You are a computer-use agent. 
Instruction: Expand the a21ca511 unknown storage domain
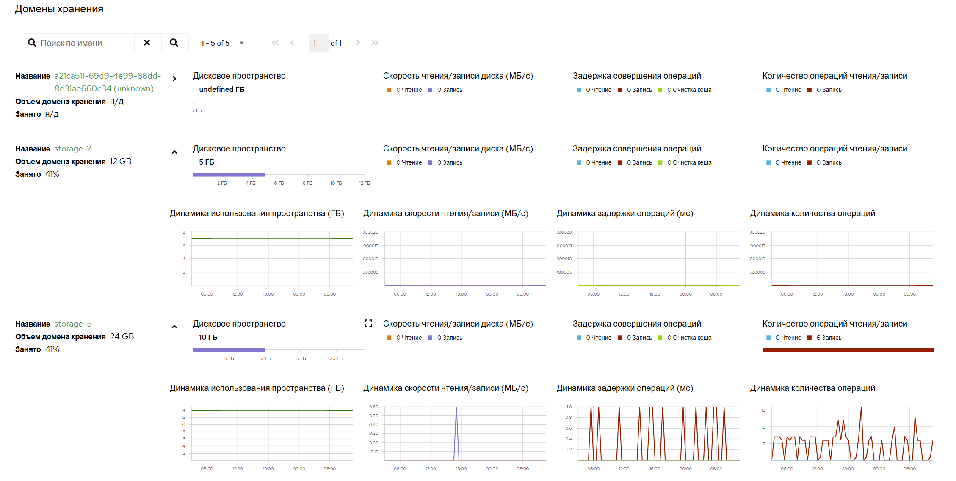174,79
